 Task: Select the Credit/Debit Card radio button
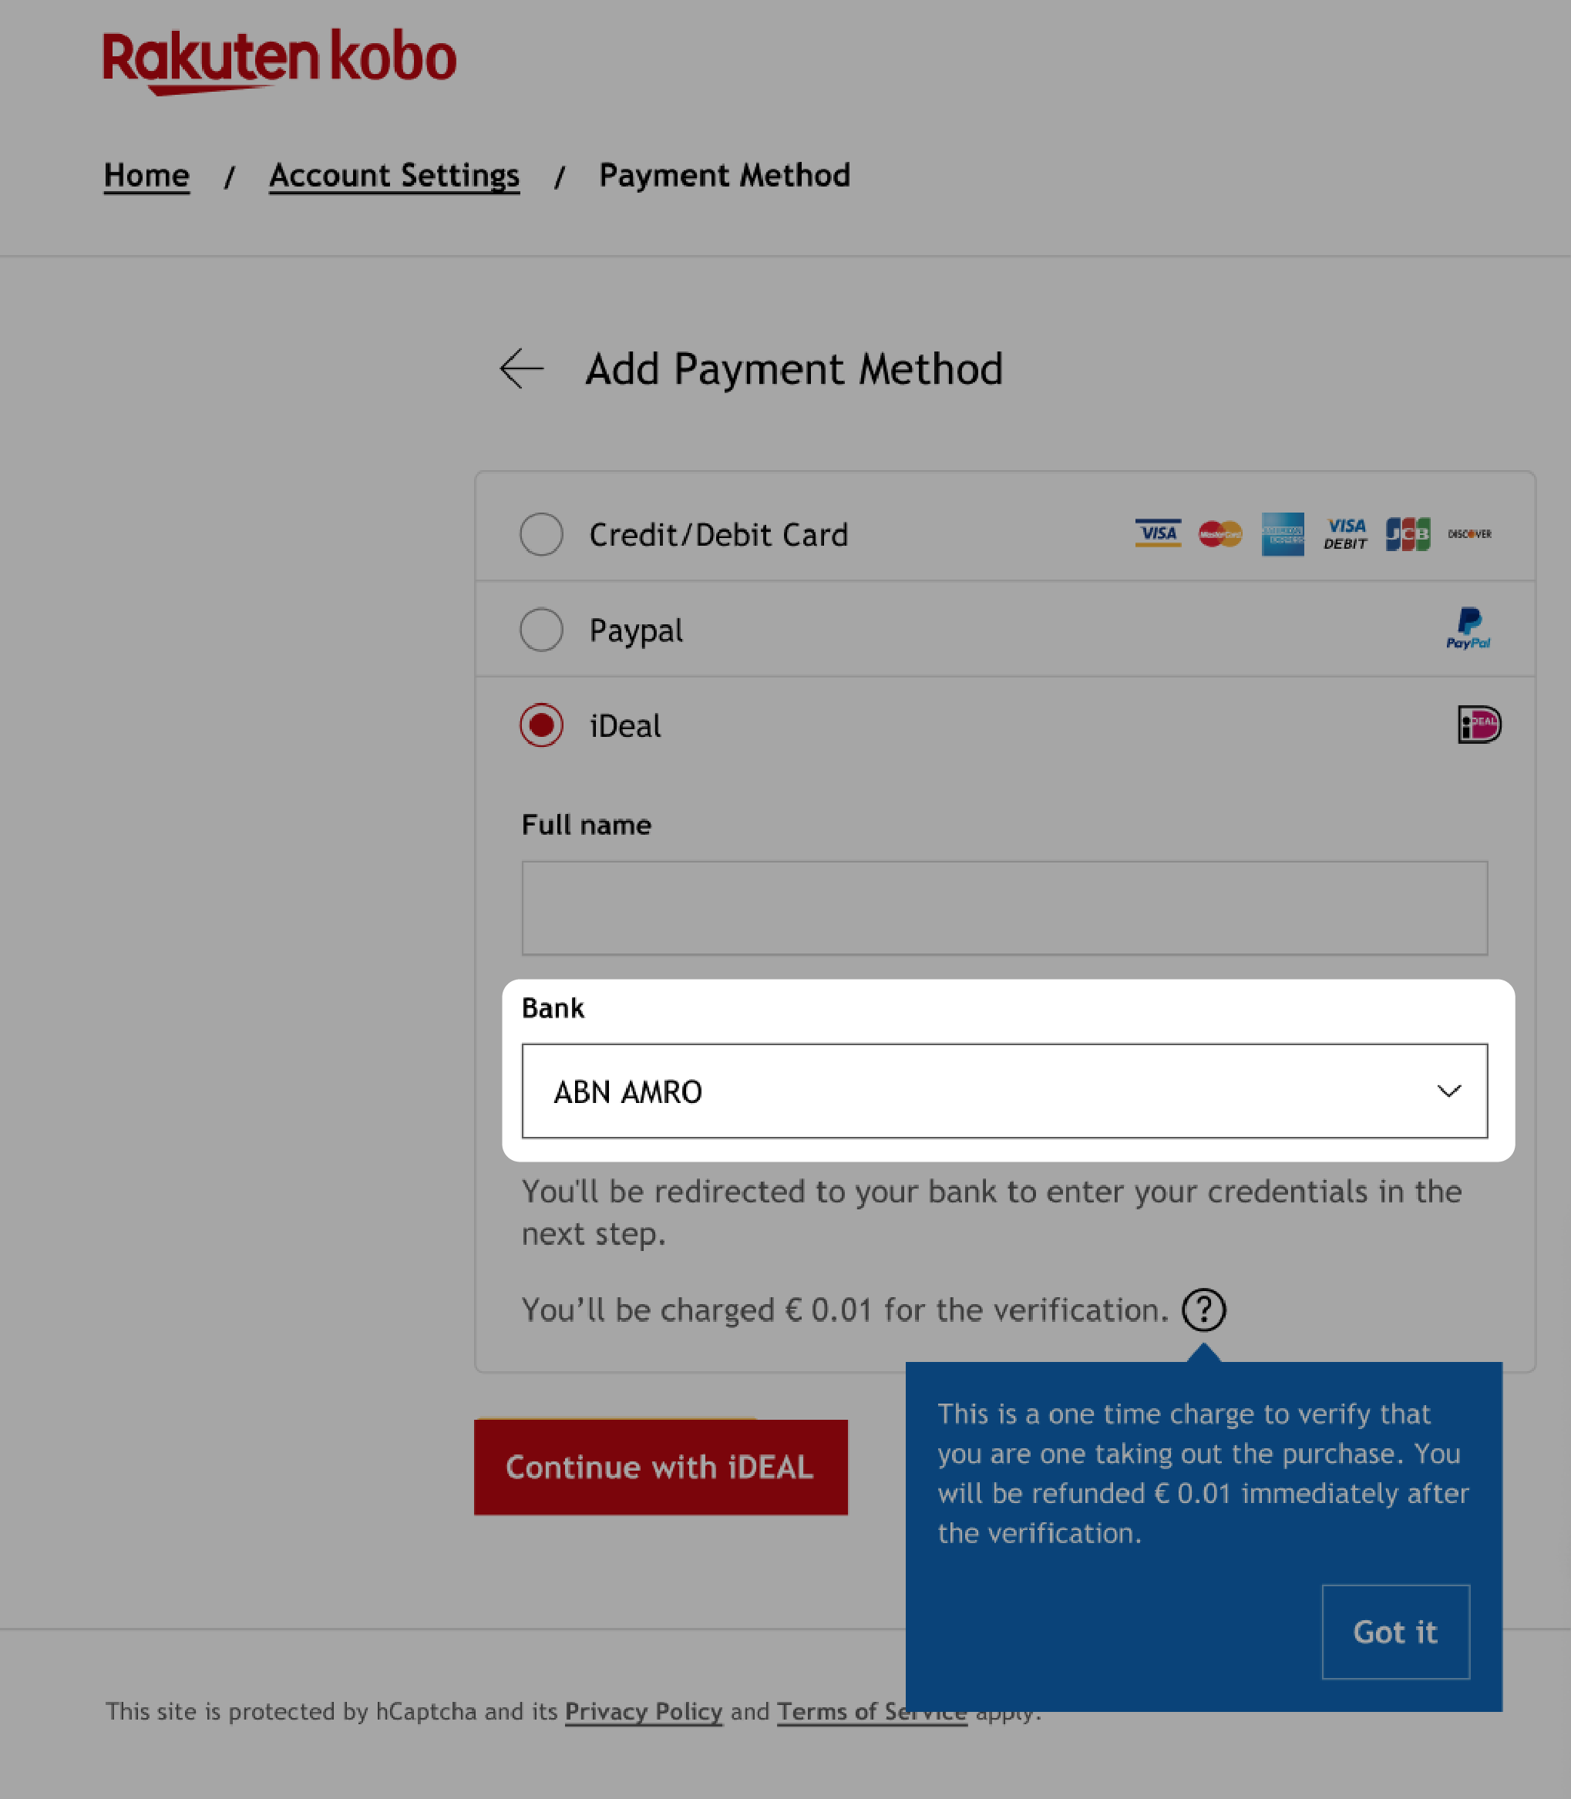541,534
